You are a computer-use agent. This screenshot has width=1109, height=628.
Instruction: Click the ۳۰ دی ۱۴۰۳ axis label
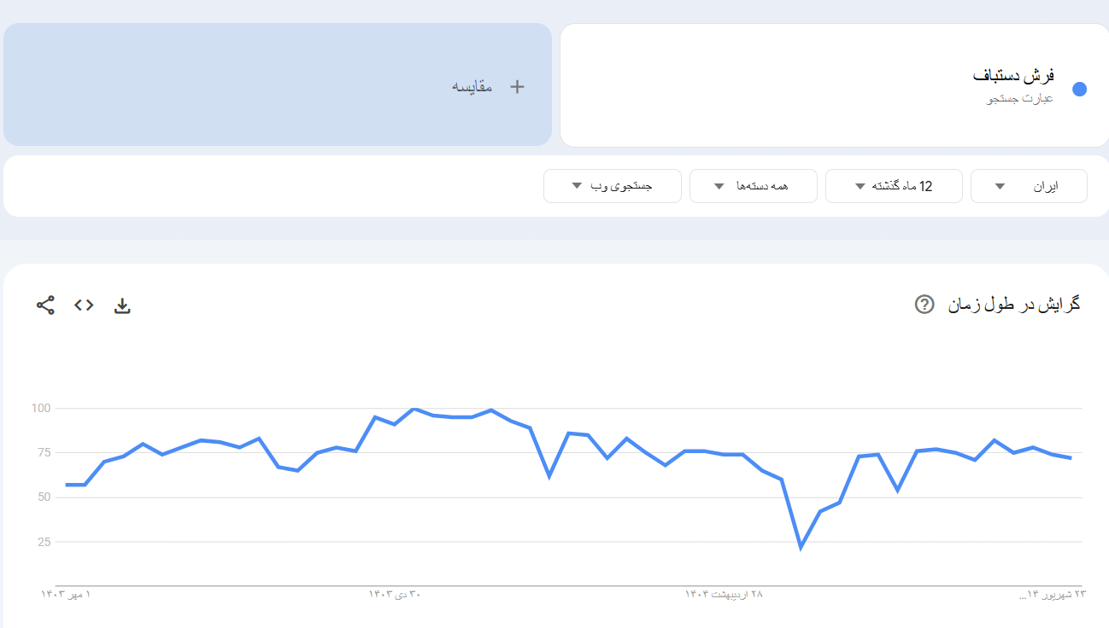coord(395,594)
